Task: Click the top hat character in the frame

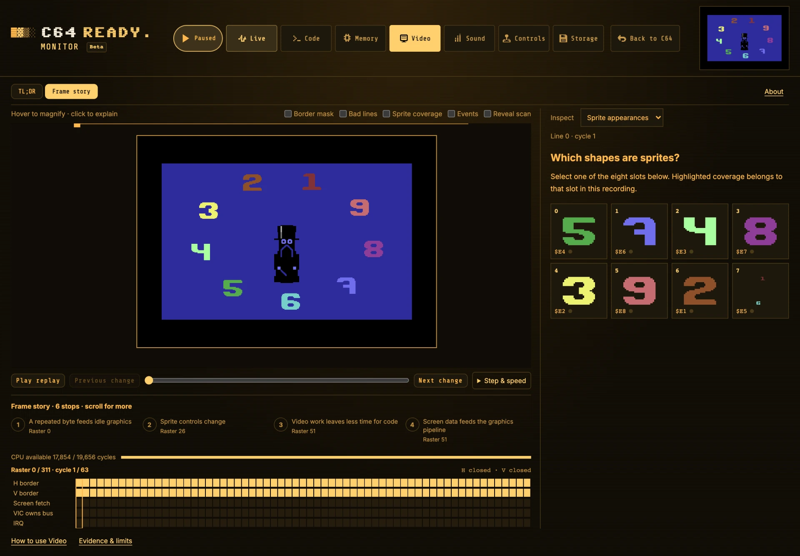Action: [286, 254]
